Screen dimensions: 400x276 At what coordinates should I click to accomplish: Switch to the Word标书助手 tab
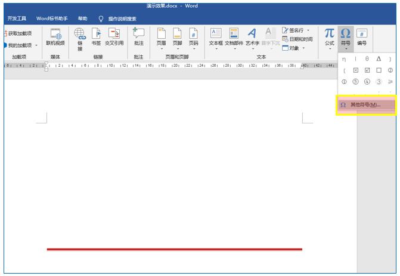[52, 18]
